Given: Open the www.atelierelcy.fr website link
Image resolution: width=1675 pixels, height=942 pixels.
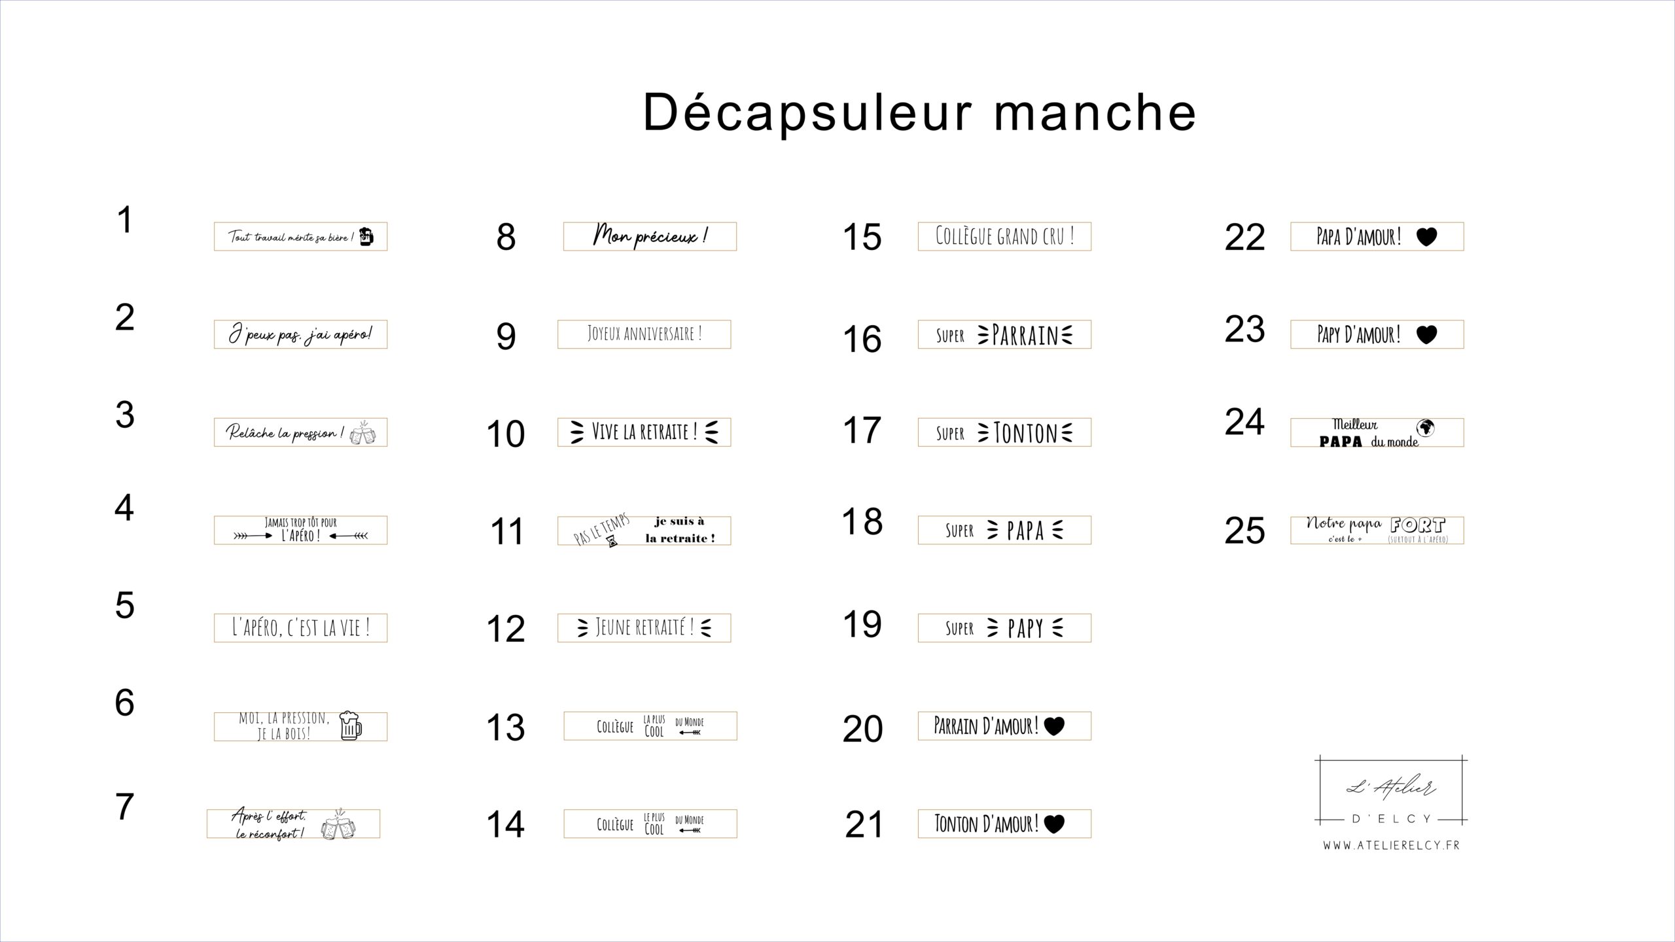Looking at the screenshot, I should 1391,845.
